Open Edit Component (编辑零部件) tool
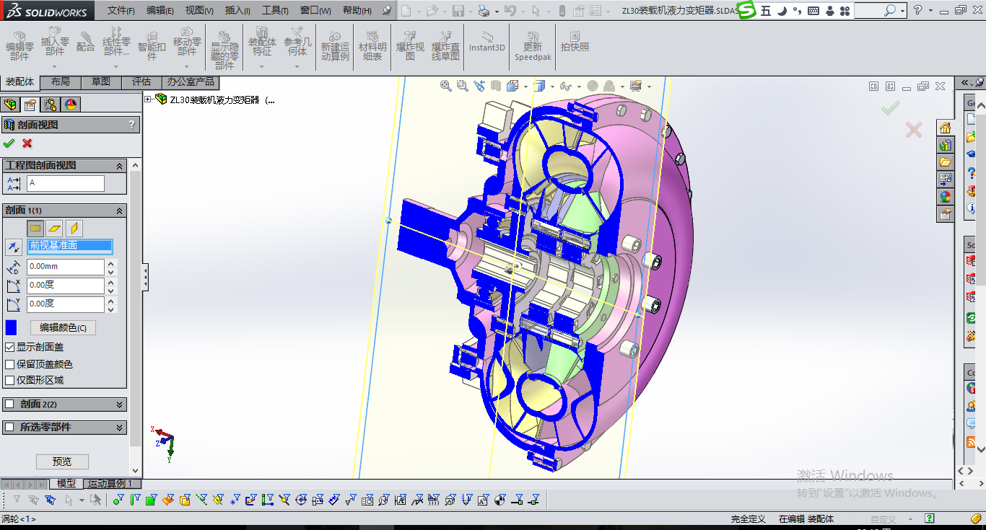The image size is (986, 530). click(19, 46)
